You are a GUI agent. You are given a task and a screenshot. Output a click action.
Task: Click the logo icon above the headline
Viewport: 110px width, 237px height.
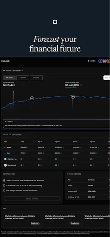[x=55, y=22]
